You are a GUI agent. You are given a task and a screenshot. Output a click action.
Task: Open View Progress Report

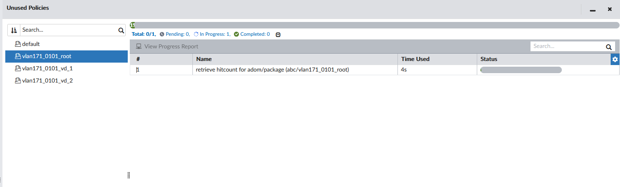tap(167, 46)
